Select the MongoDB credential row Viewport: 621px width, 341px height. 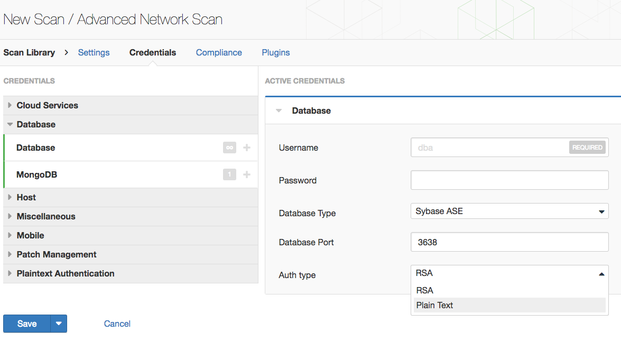[x=131, y=174]
